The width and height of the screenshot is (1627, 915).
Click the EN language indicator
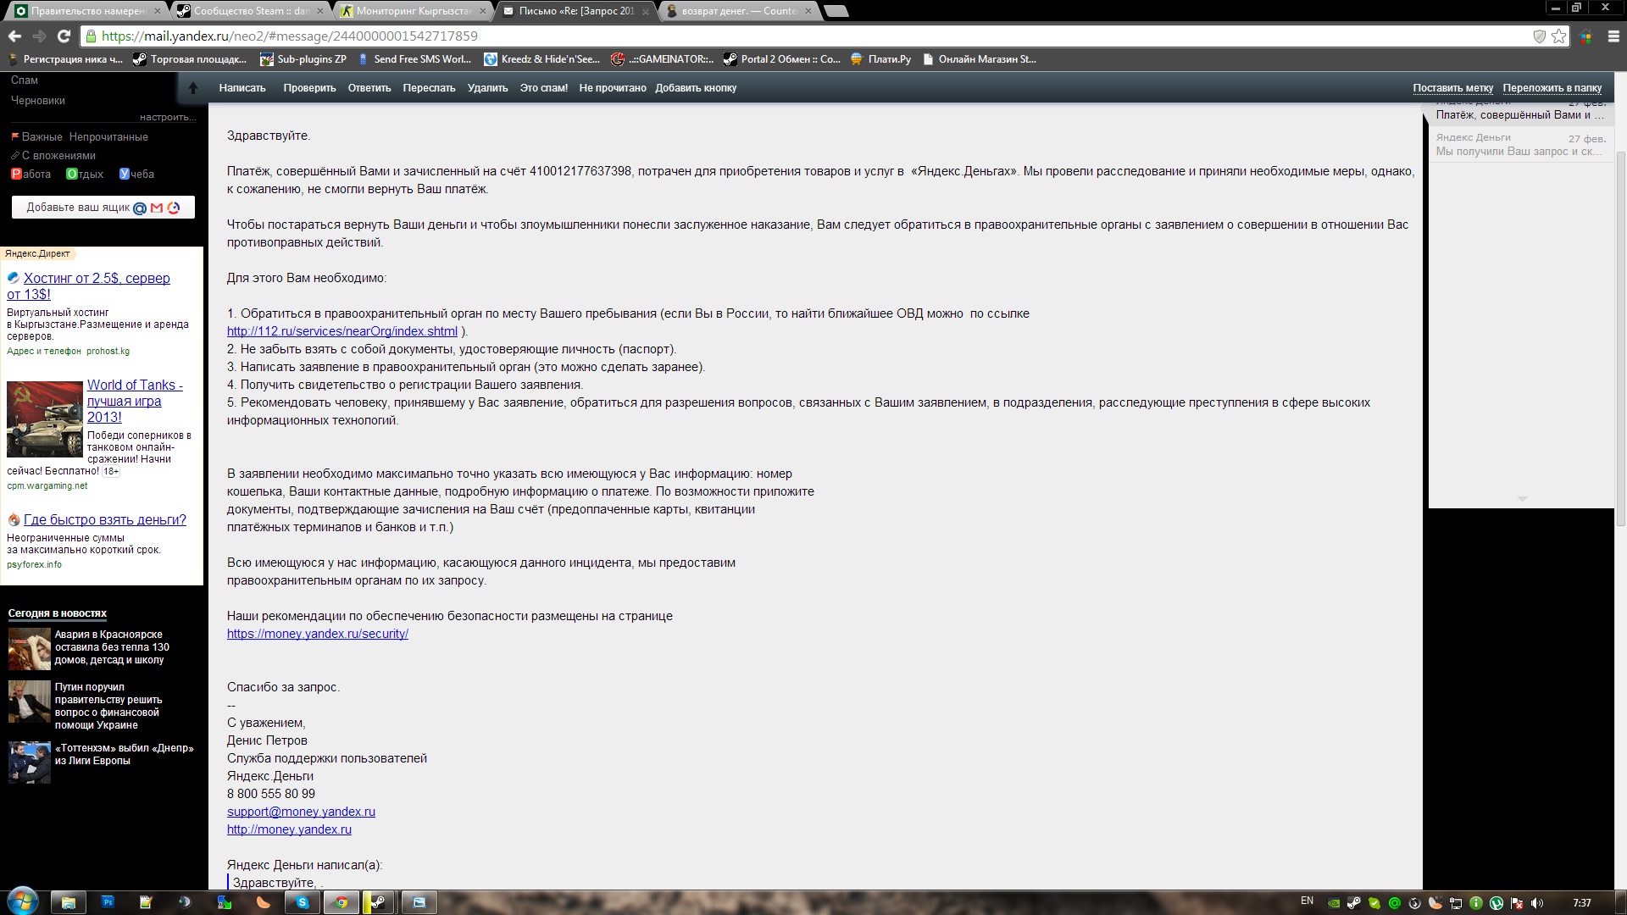click(1307, 901)
